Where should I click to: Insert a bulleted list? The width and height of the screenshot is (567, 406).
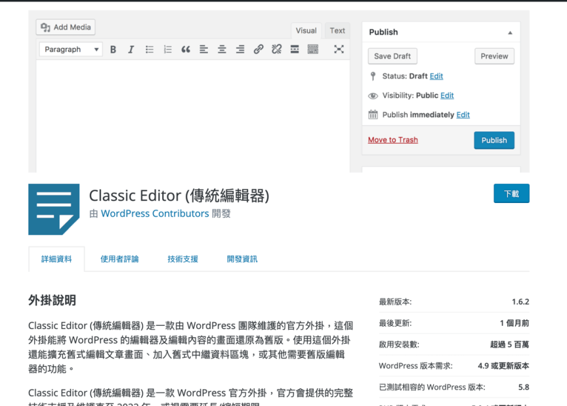pos(150,49)
